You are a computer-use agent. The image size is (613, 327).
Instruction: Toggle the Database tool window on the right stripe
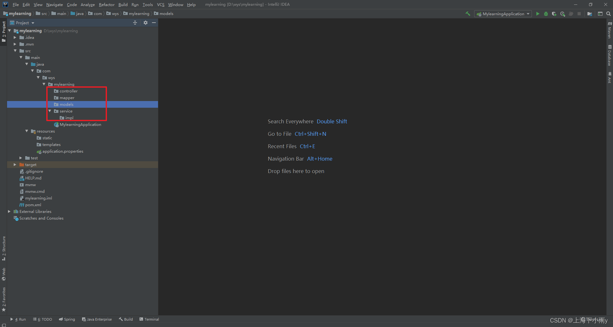pyautogui.click(x=609, y=55)
